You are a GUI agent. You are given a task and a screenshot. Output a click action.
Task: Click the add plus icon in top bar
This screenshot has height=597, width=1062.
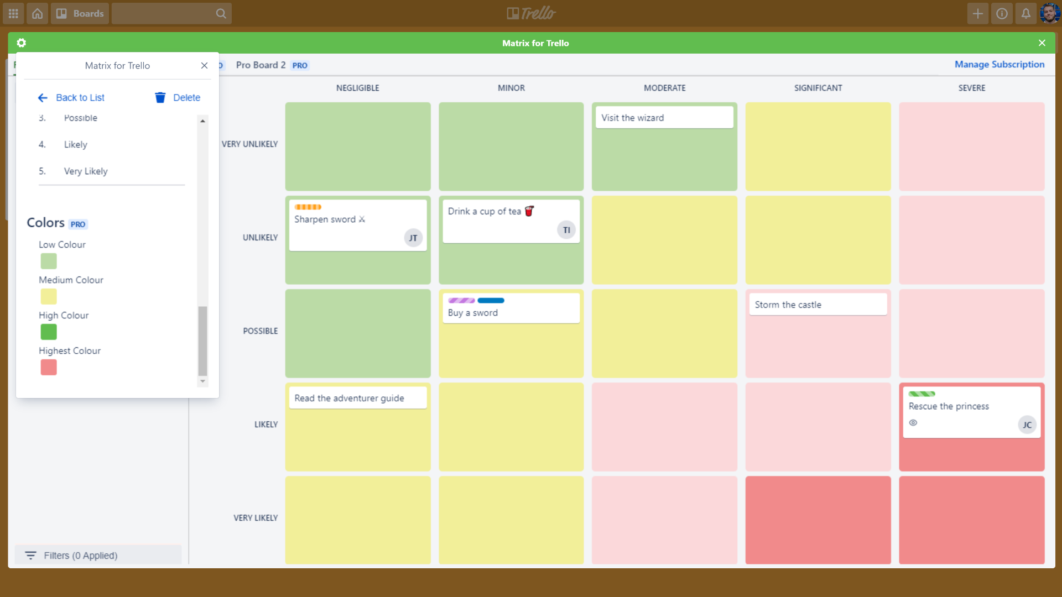click(978, 13)
